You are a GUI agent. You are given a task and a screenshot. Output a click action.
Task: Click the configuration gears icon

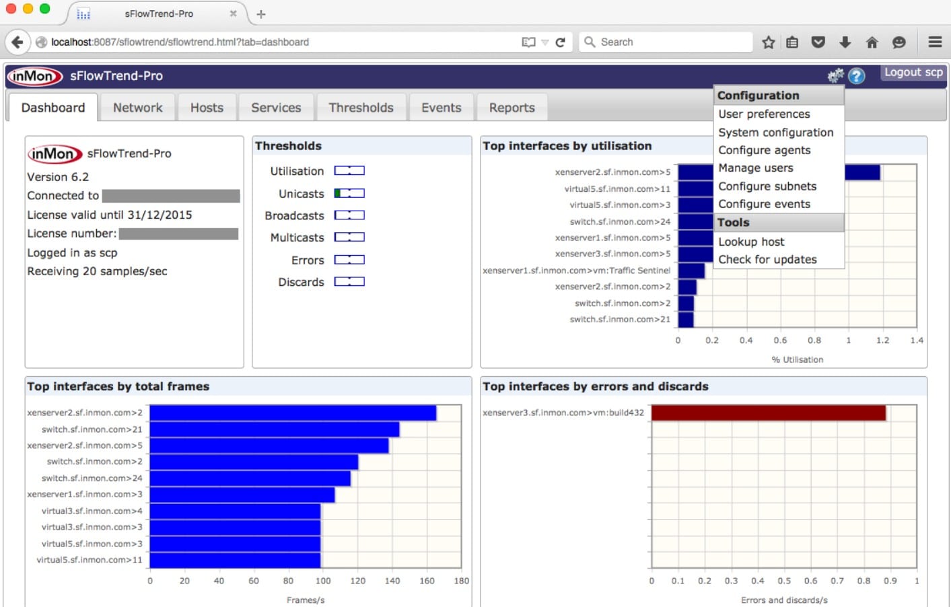tap(835, 75)
